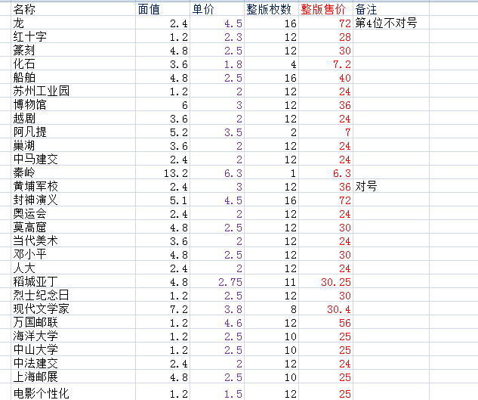This screenshot has height=400, width=478.
Task: Click the 中法建交 name cell
Action: click(73, 364)
